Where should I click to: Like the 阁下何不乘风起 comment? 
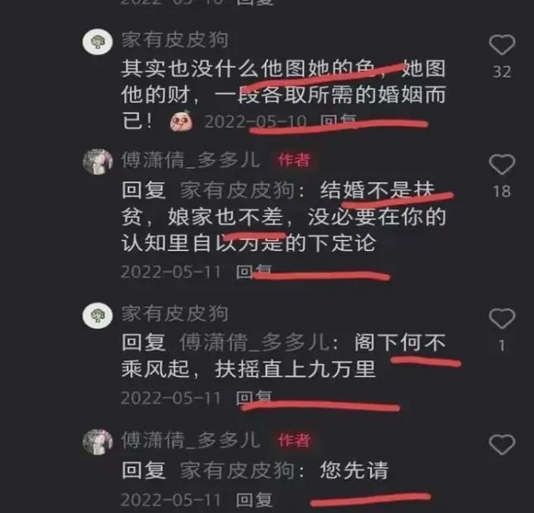(x=502, y=318)
